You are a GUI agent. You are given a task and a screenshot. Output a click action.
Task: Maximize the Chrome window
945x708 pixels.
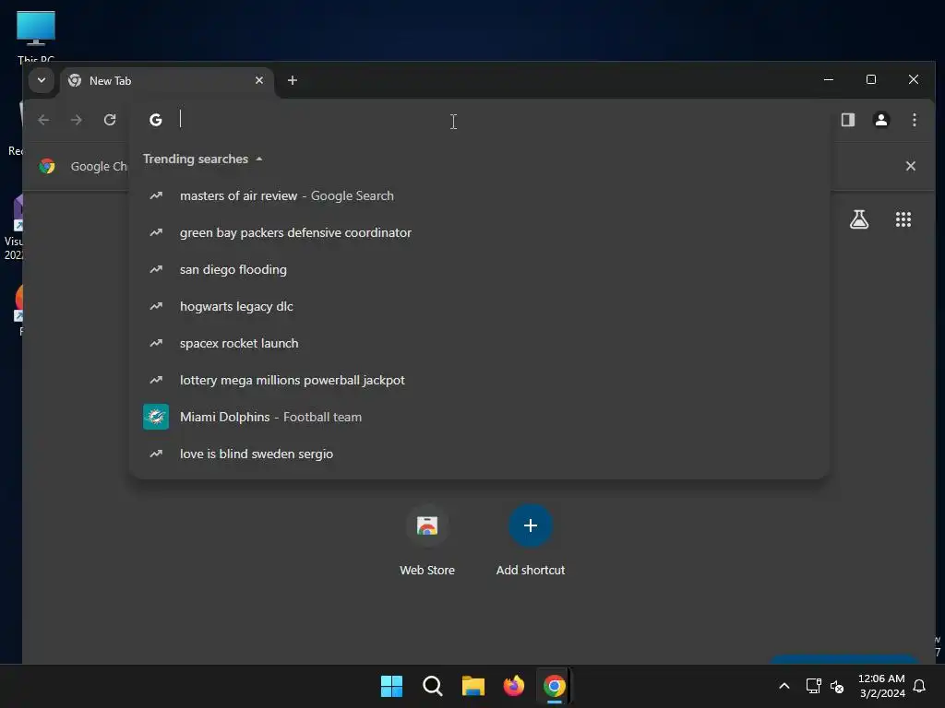(871, 79)
